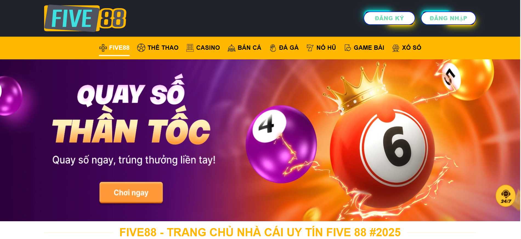Screen dimensions: 521x239
Task: Click the rooster icon for Đá Gà
Action: (273, 48)
